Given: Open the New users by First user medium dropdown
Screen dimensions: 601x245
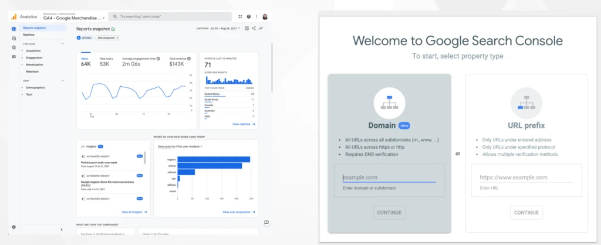Looking at the screenshot, I should point(180,146).
